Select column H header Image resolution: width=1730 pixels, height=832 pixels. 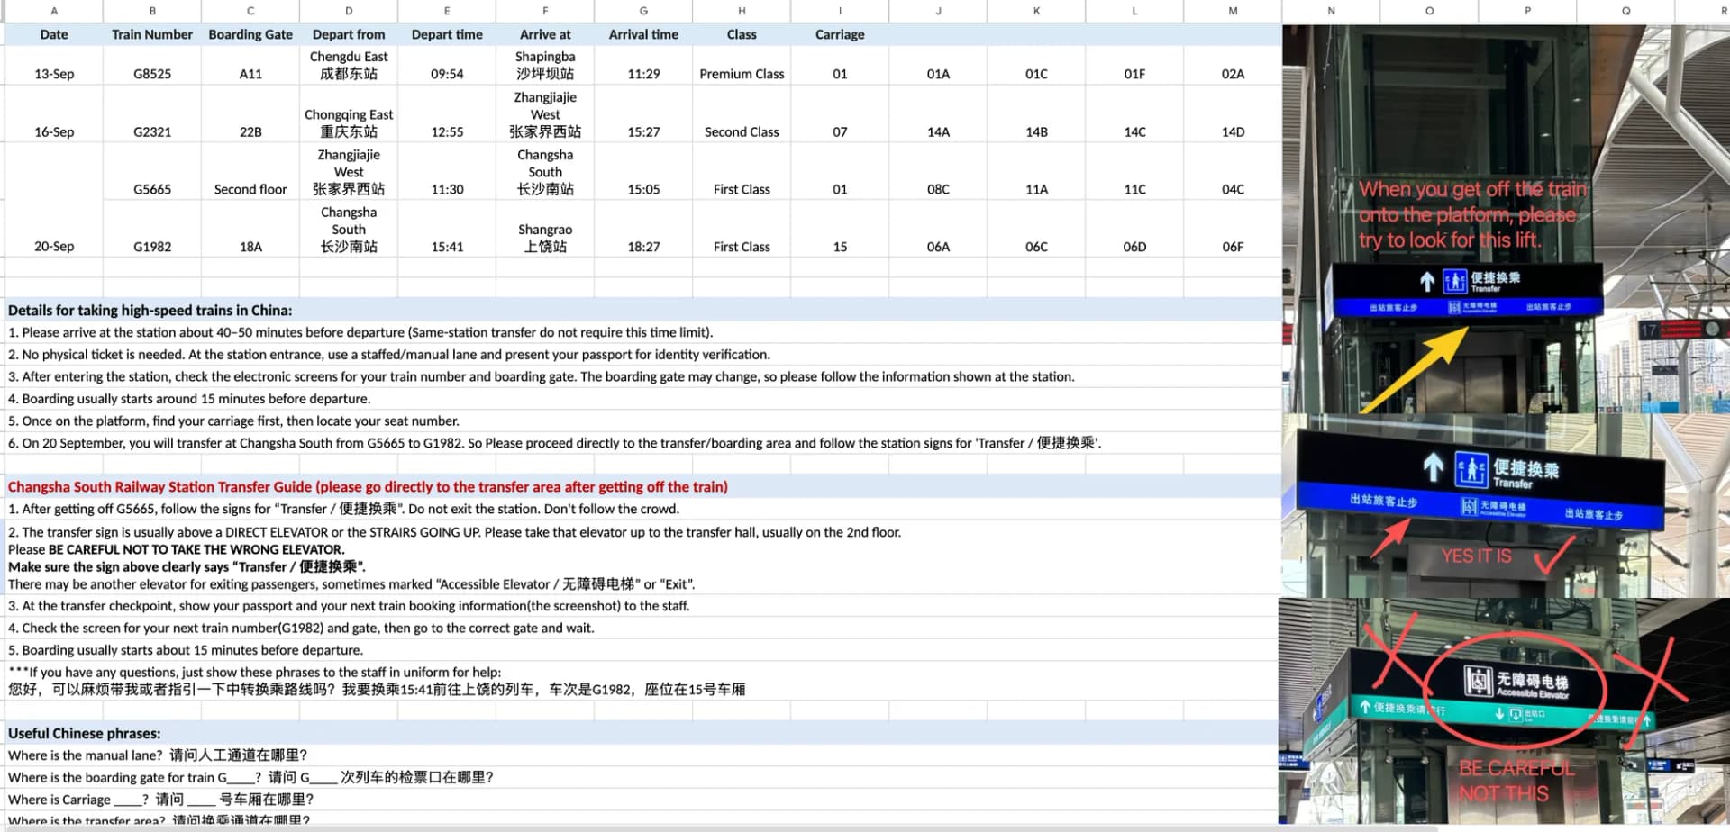click(742, 11)
